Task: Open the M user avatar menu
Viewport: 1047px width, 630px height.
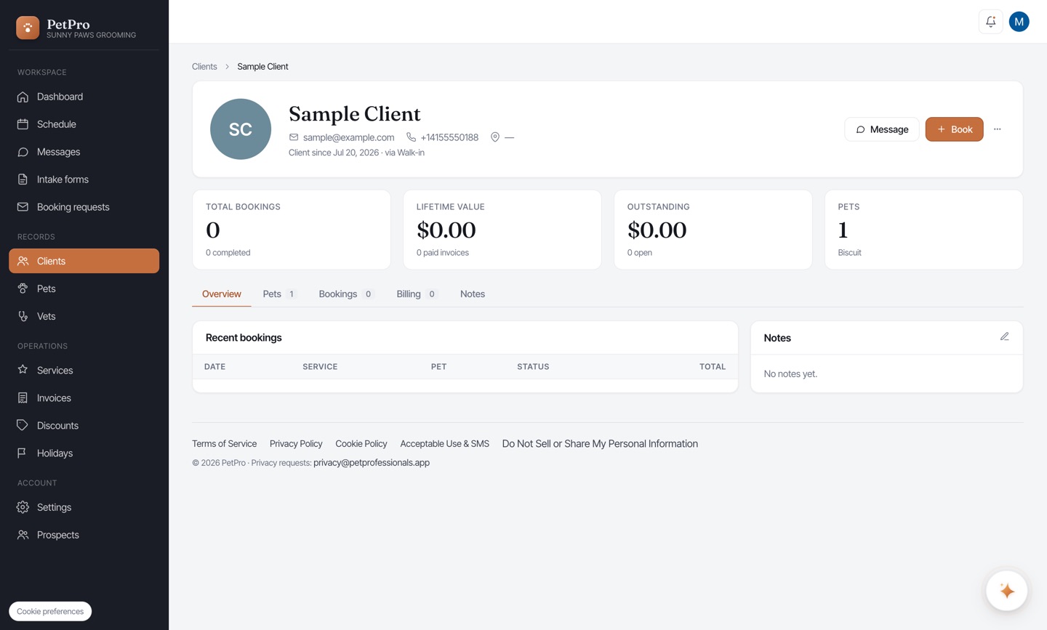Action: (1019, 22)
